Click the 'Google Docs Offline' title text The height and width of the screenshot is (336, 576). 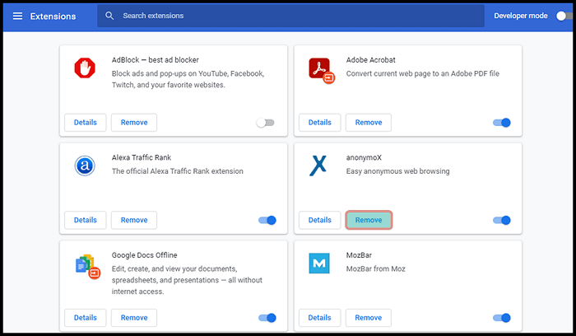[144, 255]
